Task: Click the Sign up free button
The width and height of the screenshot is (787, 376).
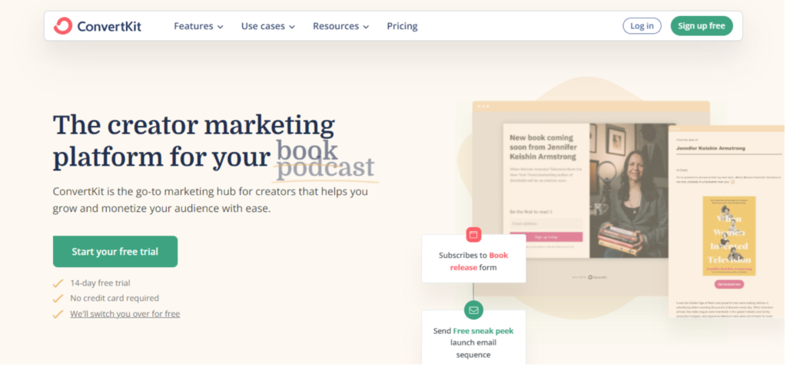Action: 701,26
